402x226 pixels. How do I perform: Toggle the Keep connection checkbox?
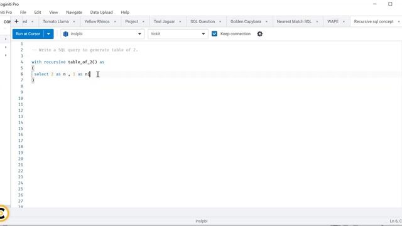click(x=214, y=34)
